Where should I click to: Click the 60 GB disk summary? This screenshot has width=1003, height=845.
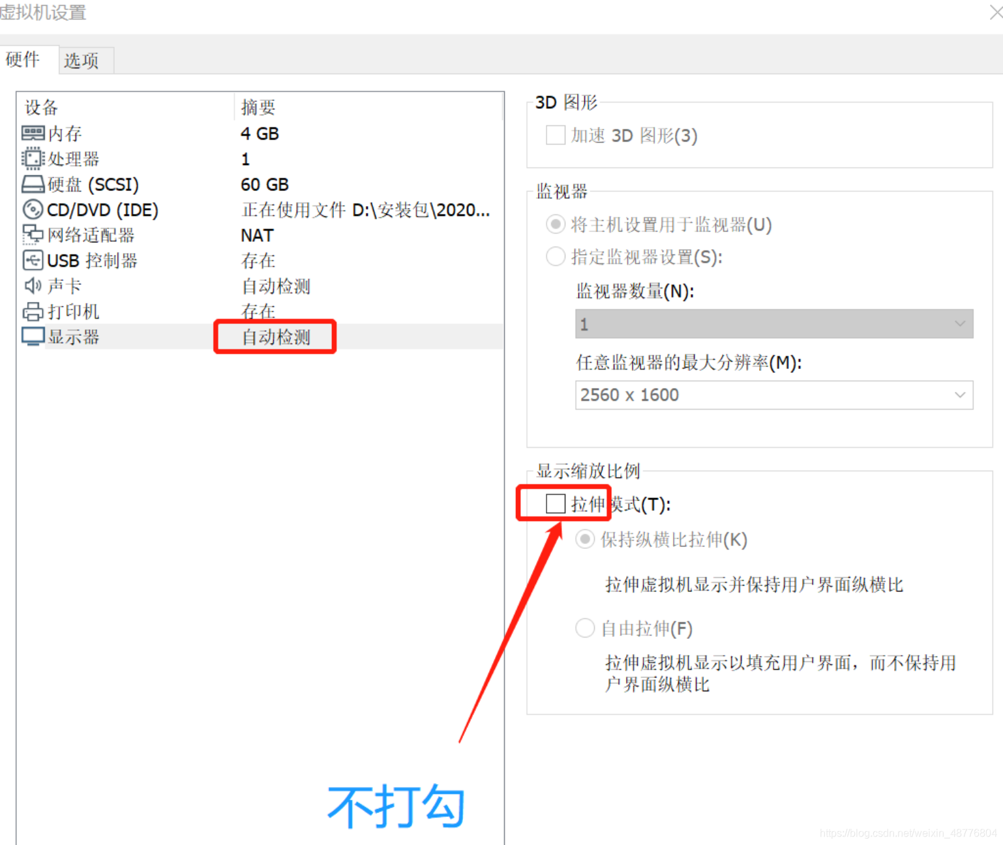click(x=264, y=185)
